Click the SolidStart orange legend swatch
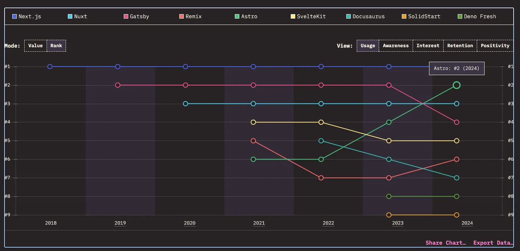The height and width of the screenshot is (251, 520). coord(404,16)
